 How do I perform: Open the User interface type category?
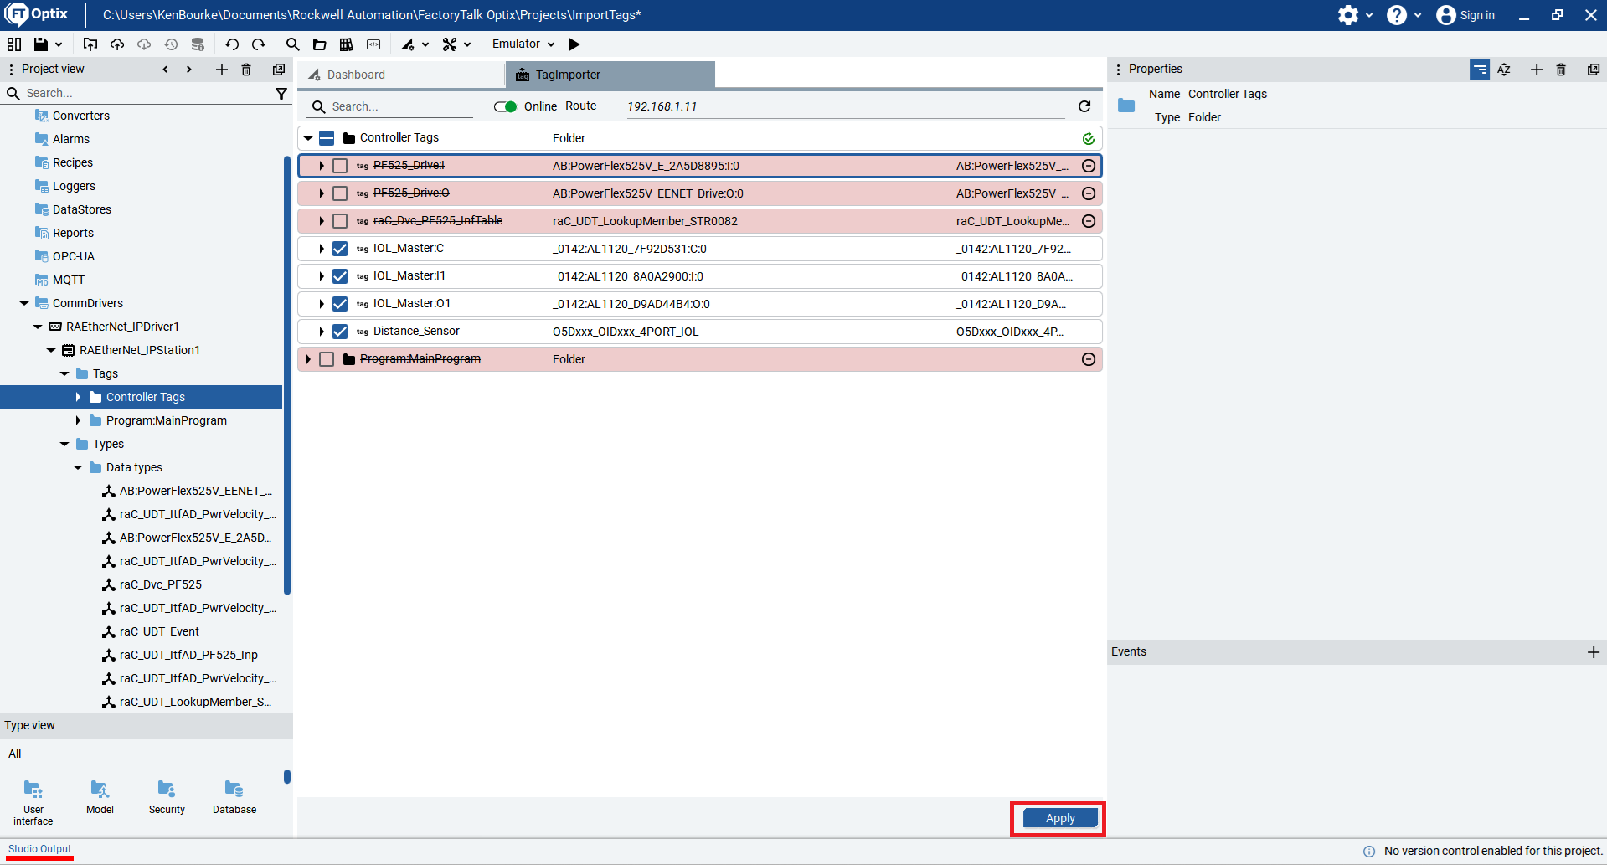click(33, 803)
